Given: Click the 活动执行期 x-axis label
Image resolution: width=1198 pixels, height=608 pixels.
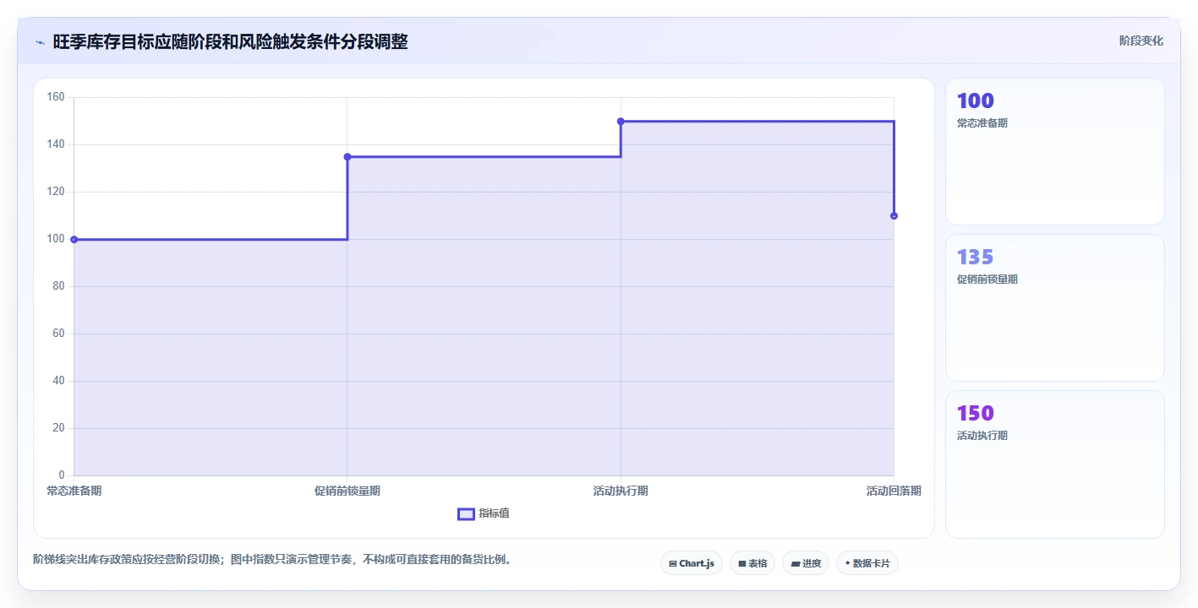Looking at the screenshot, I should pyautogui.click(x=621, y=491).
